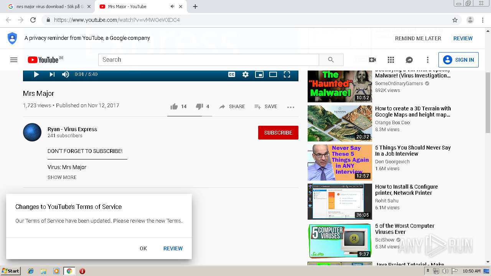
Task: Open YouTube settings three-dot menu
Action: click(428, 60)
